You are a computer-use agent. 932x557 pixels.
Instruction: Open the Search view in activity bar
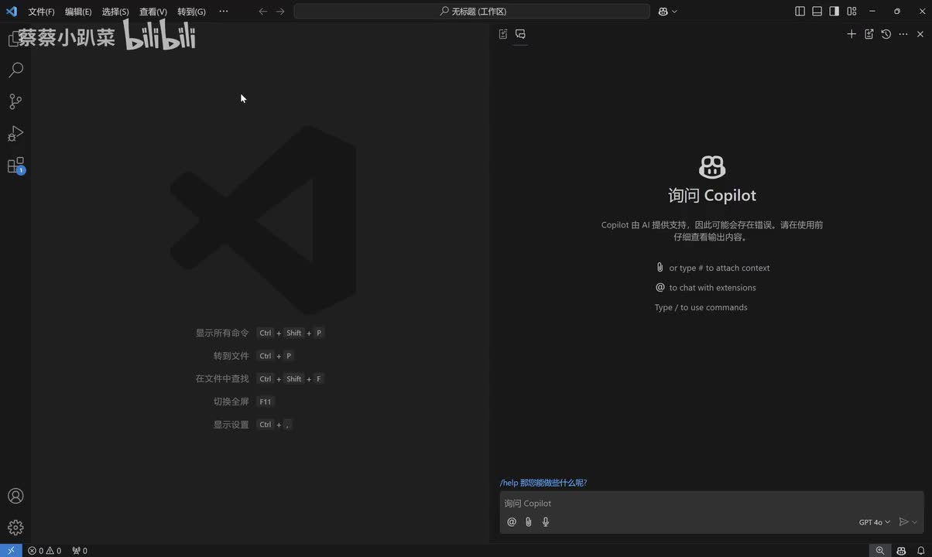[15, 70]
